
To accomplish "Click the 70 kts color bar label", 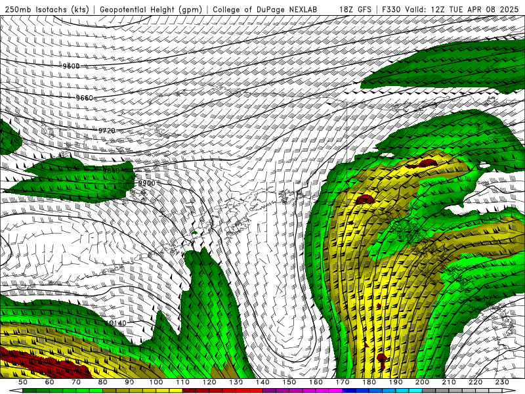I will [x=76, y=382].
